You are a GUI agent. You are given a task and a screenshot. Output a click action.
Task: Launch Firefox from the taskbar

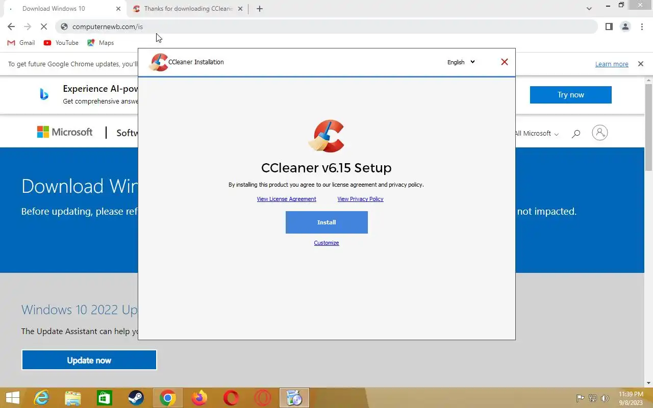199,398
